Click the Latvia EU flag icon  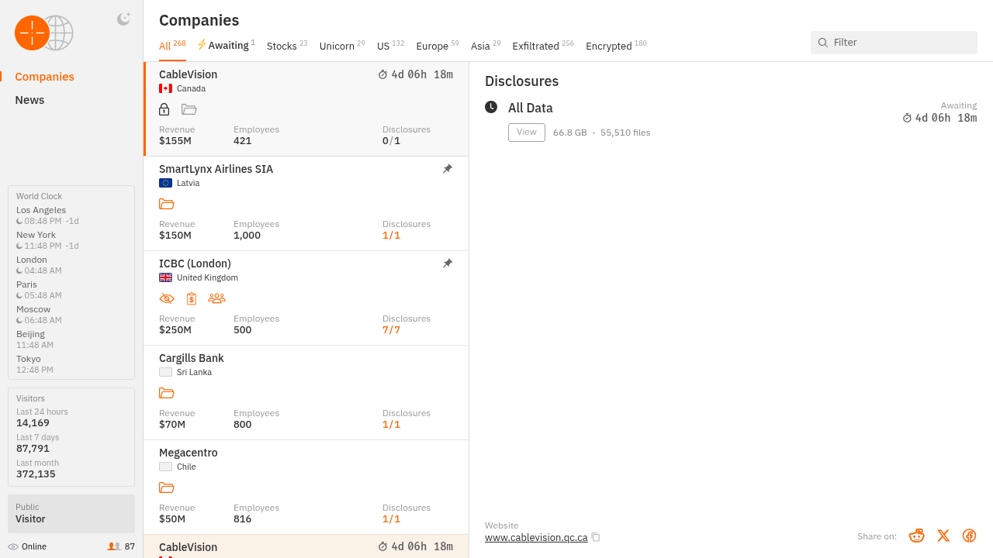pyautogui.click(x=165, y=183)
